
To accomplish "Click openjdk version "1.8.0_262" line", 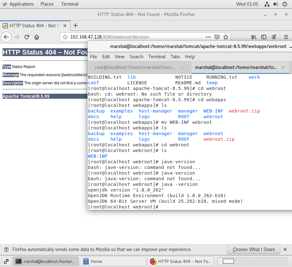I will tap(126, 190).
